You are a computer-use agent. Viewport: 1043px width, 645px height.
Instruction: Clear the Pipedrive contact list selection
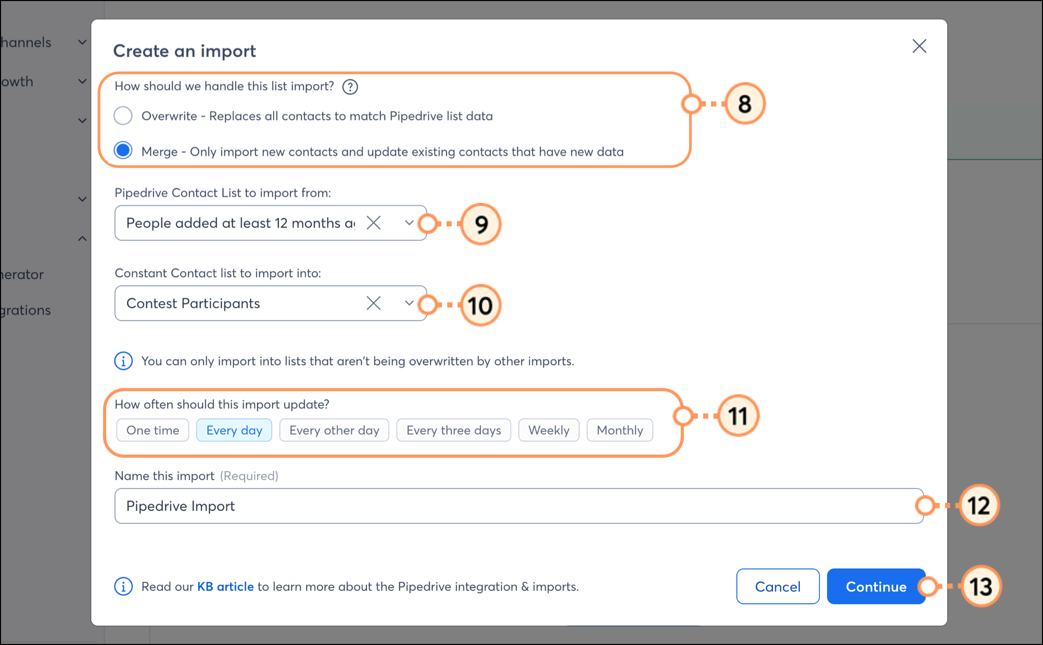(374, 223)
